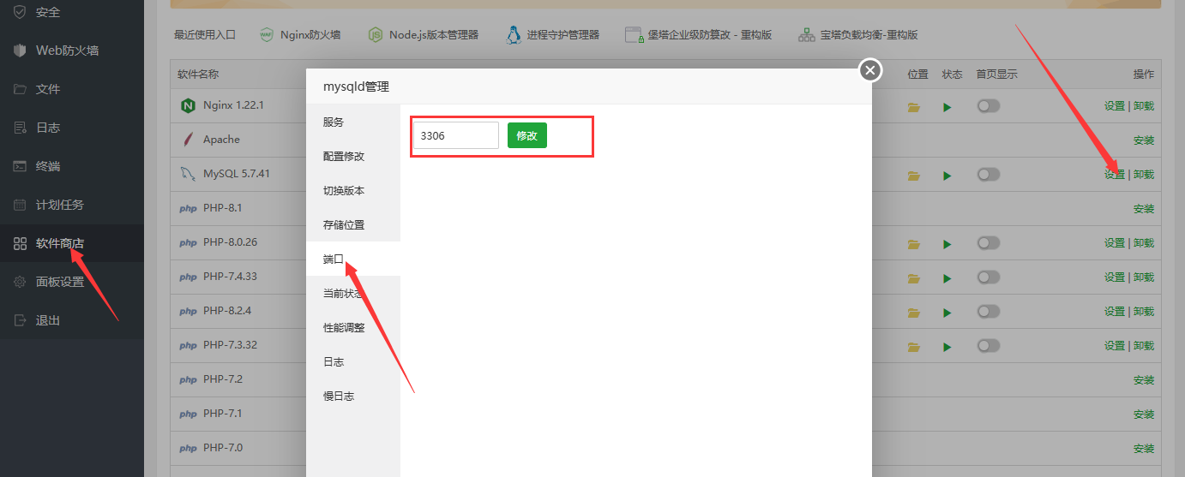Switch to the 当前状态 tab
Image resolution: width=1185 pixels, height=477 pixels.
point(353,293)
